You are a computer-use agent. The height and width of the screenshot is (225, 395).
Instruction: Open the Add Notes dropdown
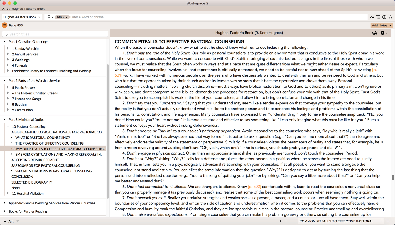tap(382, 25)
